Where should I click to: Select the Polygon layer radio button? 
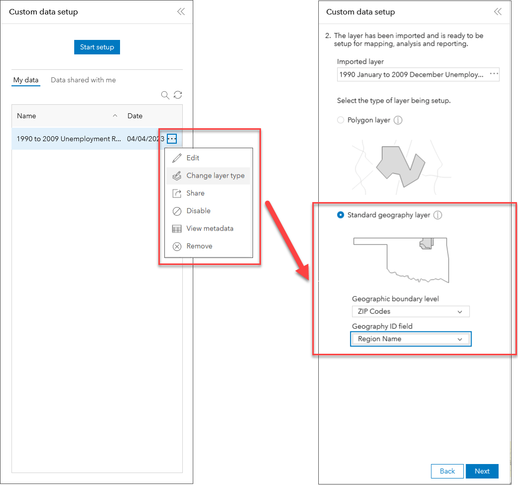pyautogui.click(x=340, y=120)
